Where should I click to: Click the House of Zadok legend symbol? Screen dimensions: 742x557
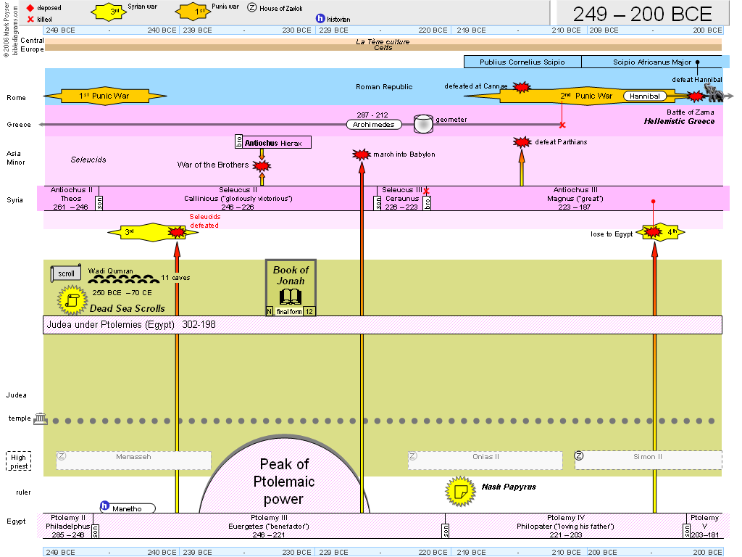pos(251,7)
